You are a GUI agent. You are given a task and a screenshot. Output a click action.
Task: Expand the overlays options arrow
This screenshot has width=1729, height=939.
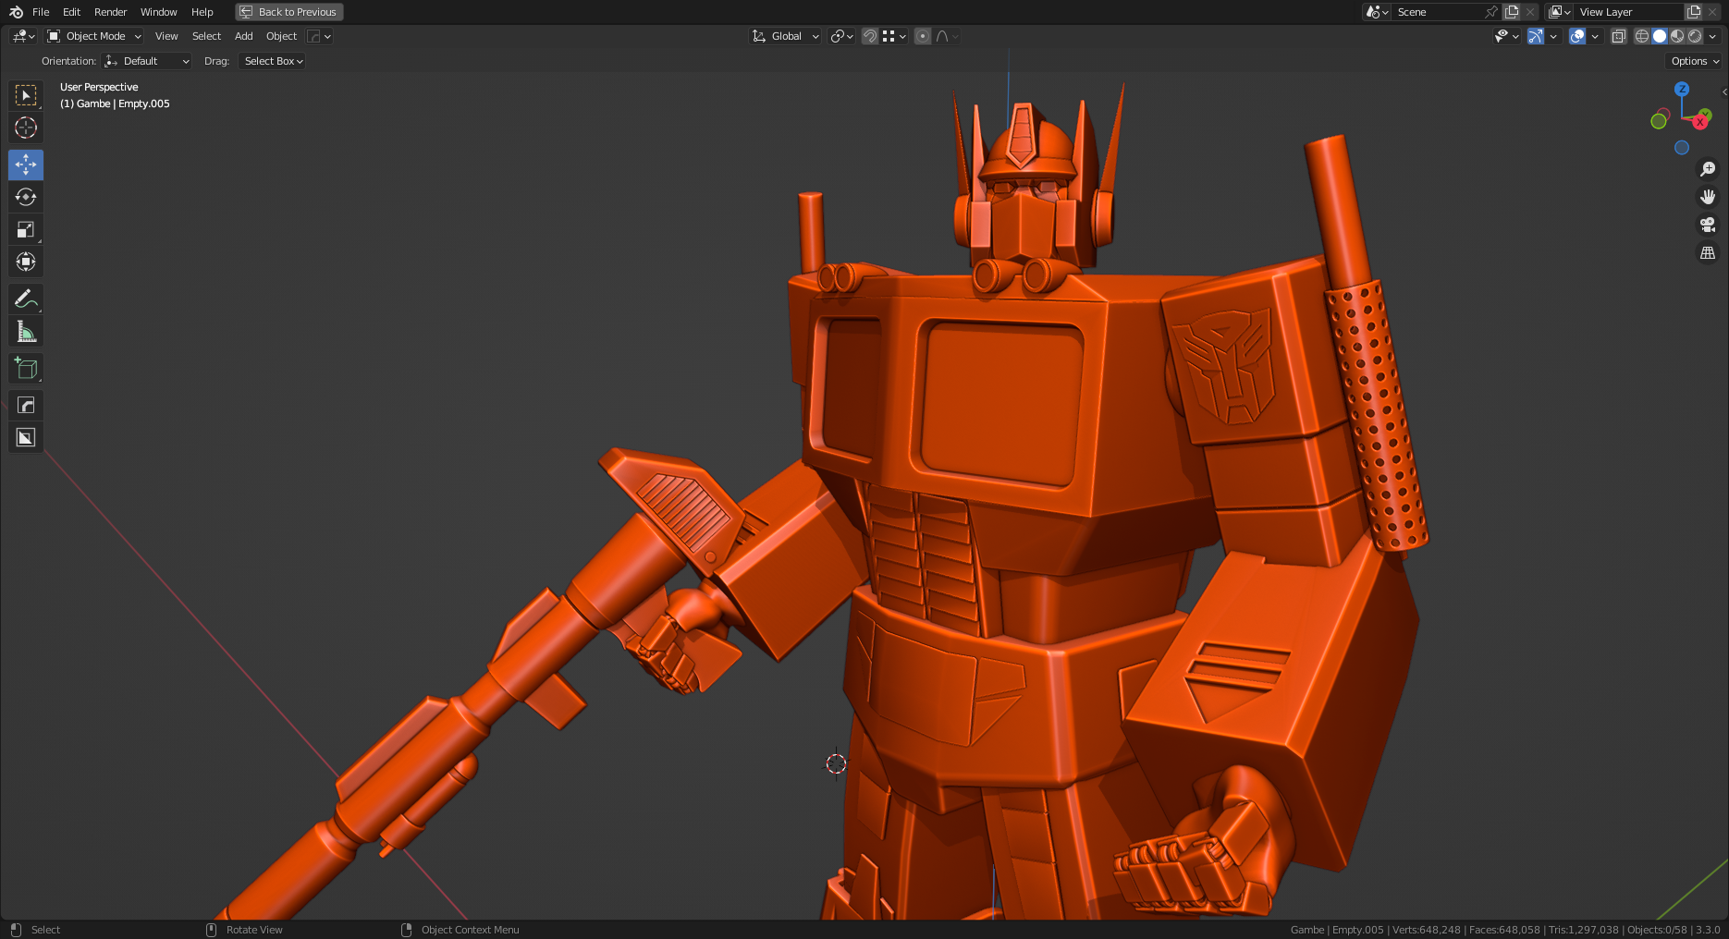[x=1595, y=36]
